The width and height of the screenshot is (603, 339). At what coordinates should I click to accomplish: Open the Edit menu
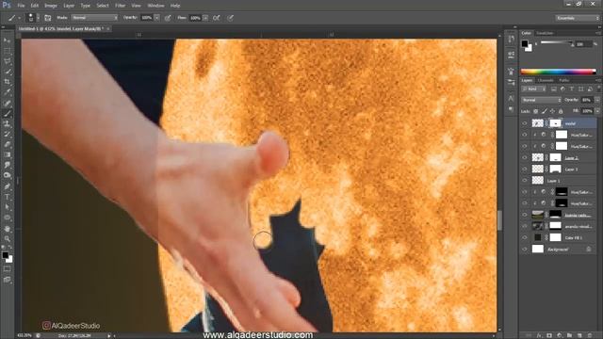[35, 6]
